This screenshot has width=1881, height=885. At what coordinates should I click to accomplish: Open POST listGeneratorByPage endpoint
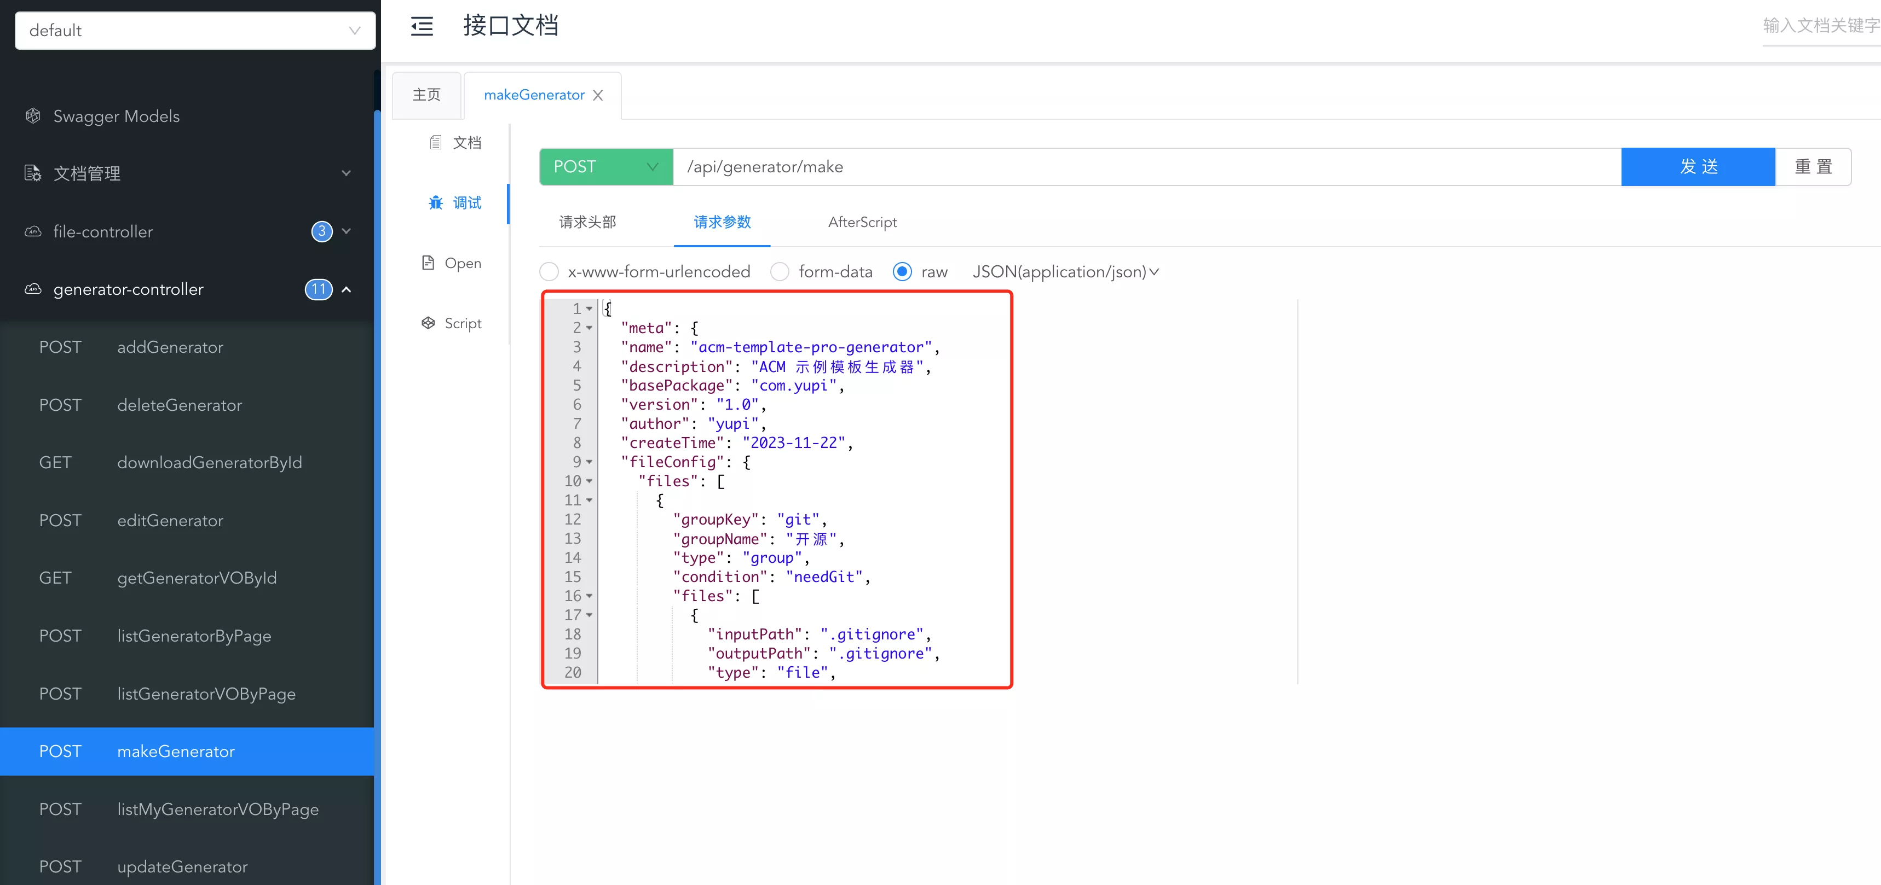187,636
